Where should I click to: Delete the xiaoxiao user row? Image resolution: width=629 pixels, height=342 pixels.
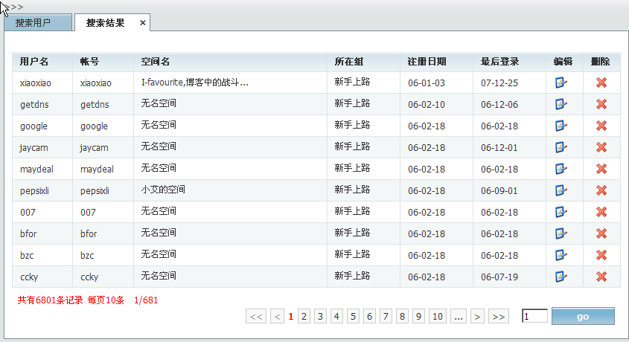tap(601, 83)
